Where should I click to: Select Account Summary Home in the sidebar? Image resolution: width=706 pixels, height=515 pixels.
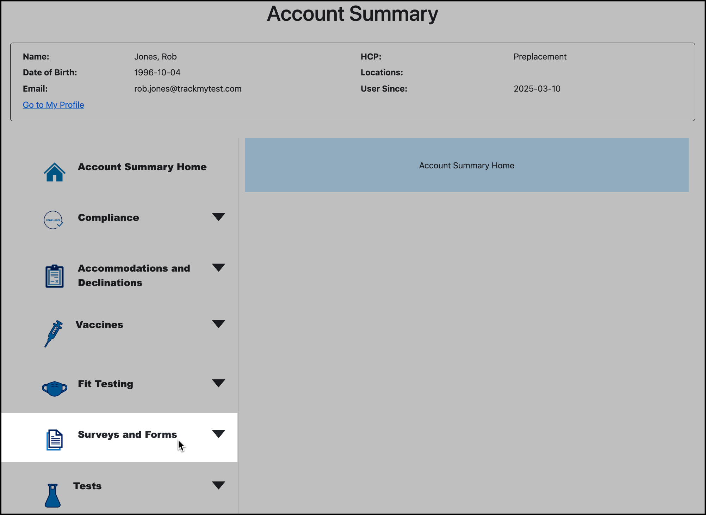coord(142,167)
